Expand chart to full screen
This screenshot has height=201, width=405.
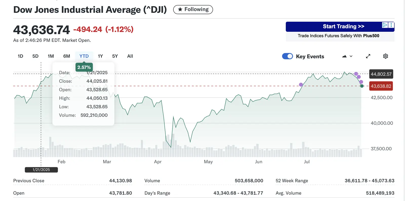pos(368,56)
